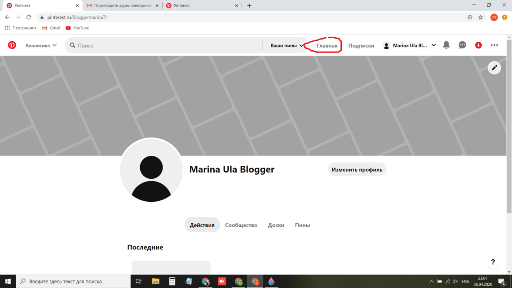Click the Pinterest logo icon
Image resolution: width=512 pixels, height=288 pixels.
click(12, 45)
